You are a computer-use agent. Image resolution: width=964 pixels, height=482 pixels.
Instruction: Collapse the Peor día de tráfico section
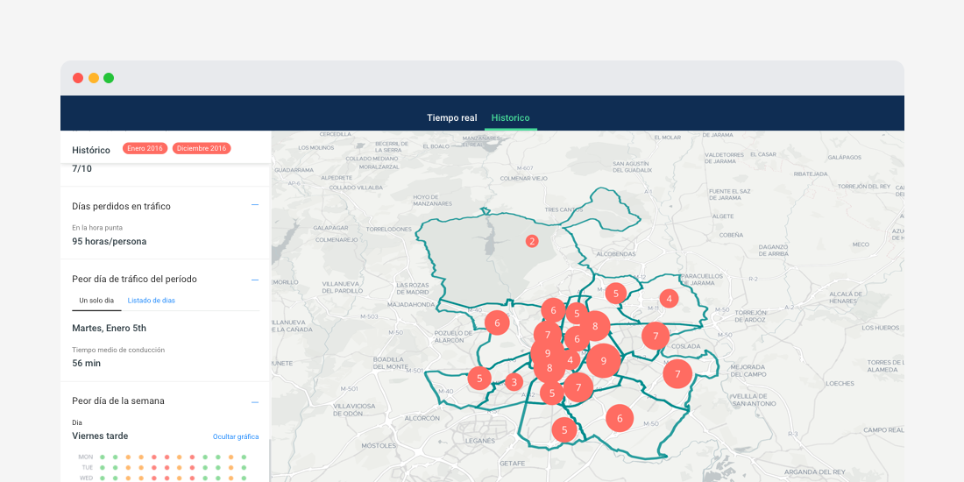point(255,280)
